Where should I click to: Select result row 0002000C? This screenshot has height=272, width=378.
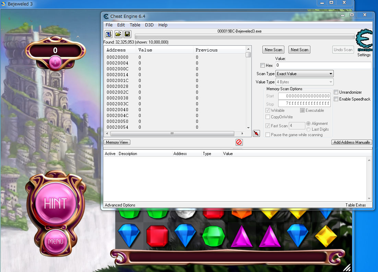175,69
